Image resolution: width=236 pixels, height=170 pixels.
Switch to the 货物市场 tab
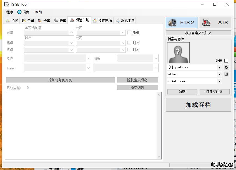[x=102, y=21]
